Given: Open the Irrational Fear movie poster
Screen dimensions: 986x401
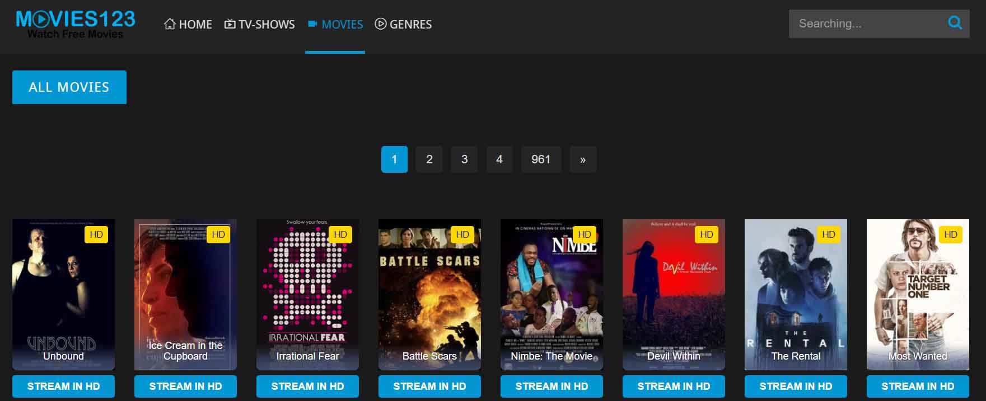Looking at the screenshot, I should (x=307, y=295).
